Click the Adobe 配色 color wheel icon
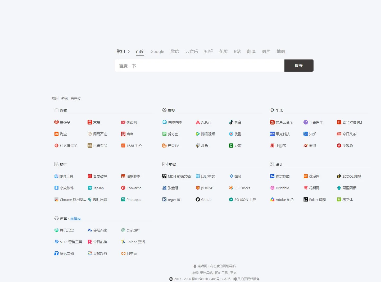The image size is (381, 282). tap(272, 199)
